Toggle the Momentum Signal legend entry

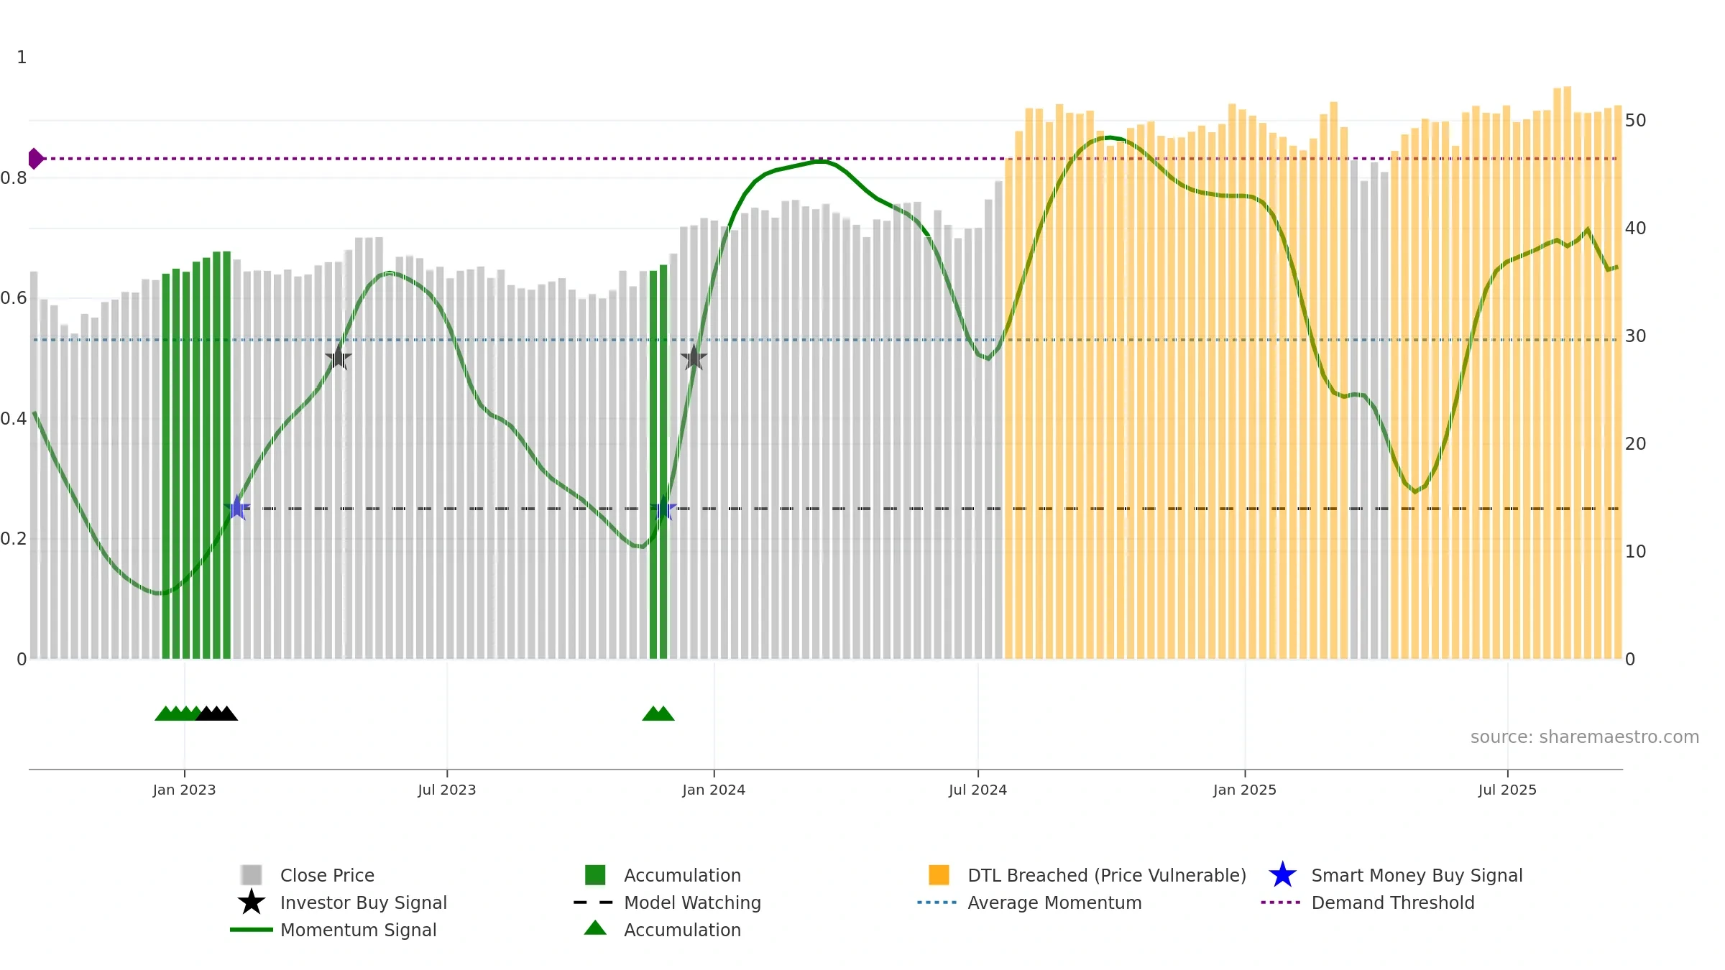coord(358,930)
